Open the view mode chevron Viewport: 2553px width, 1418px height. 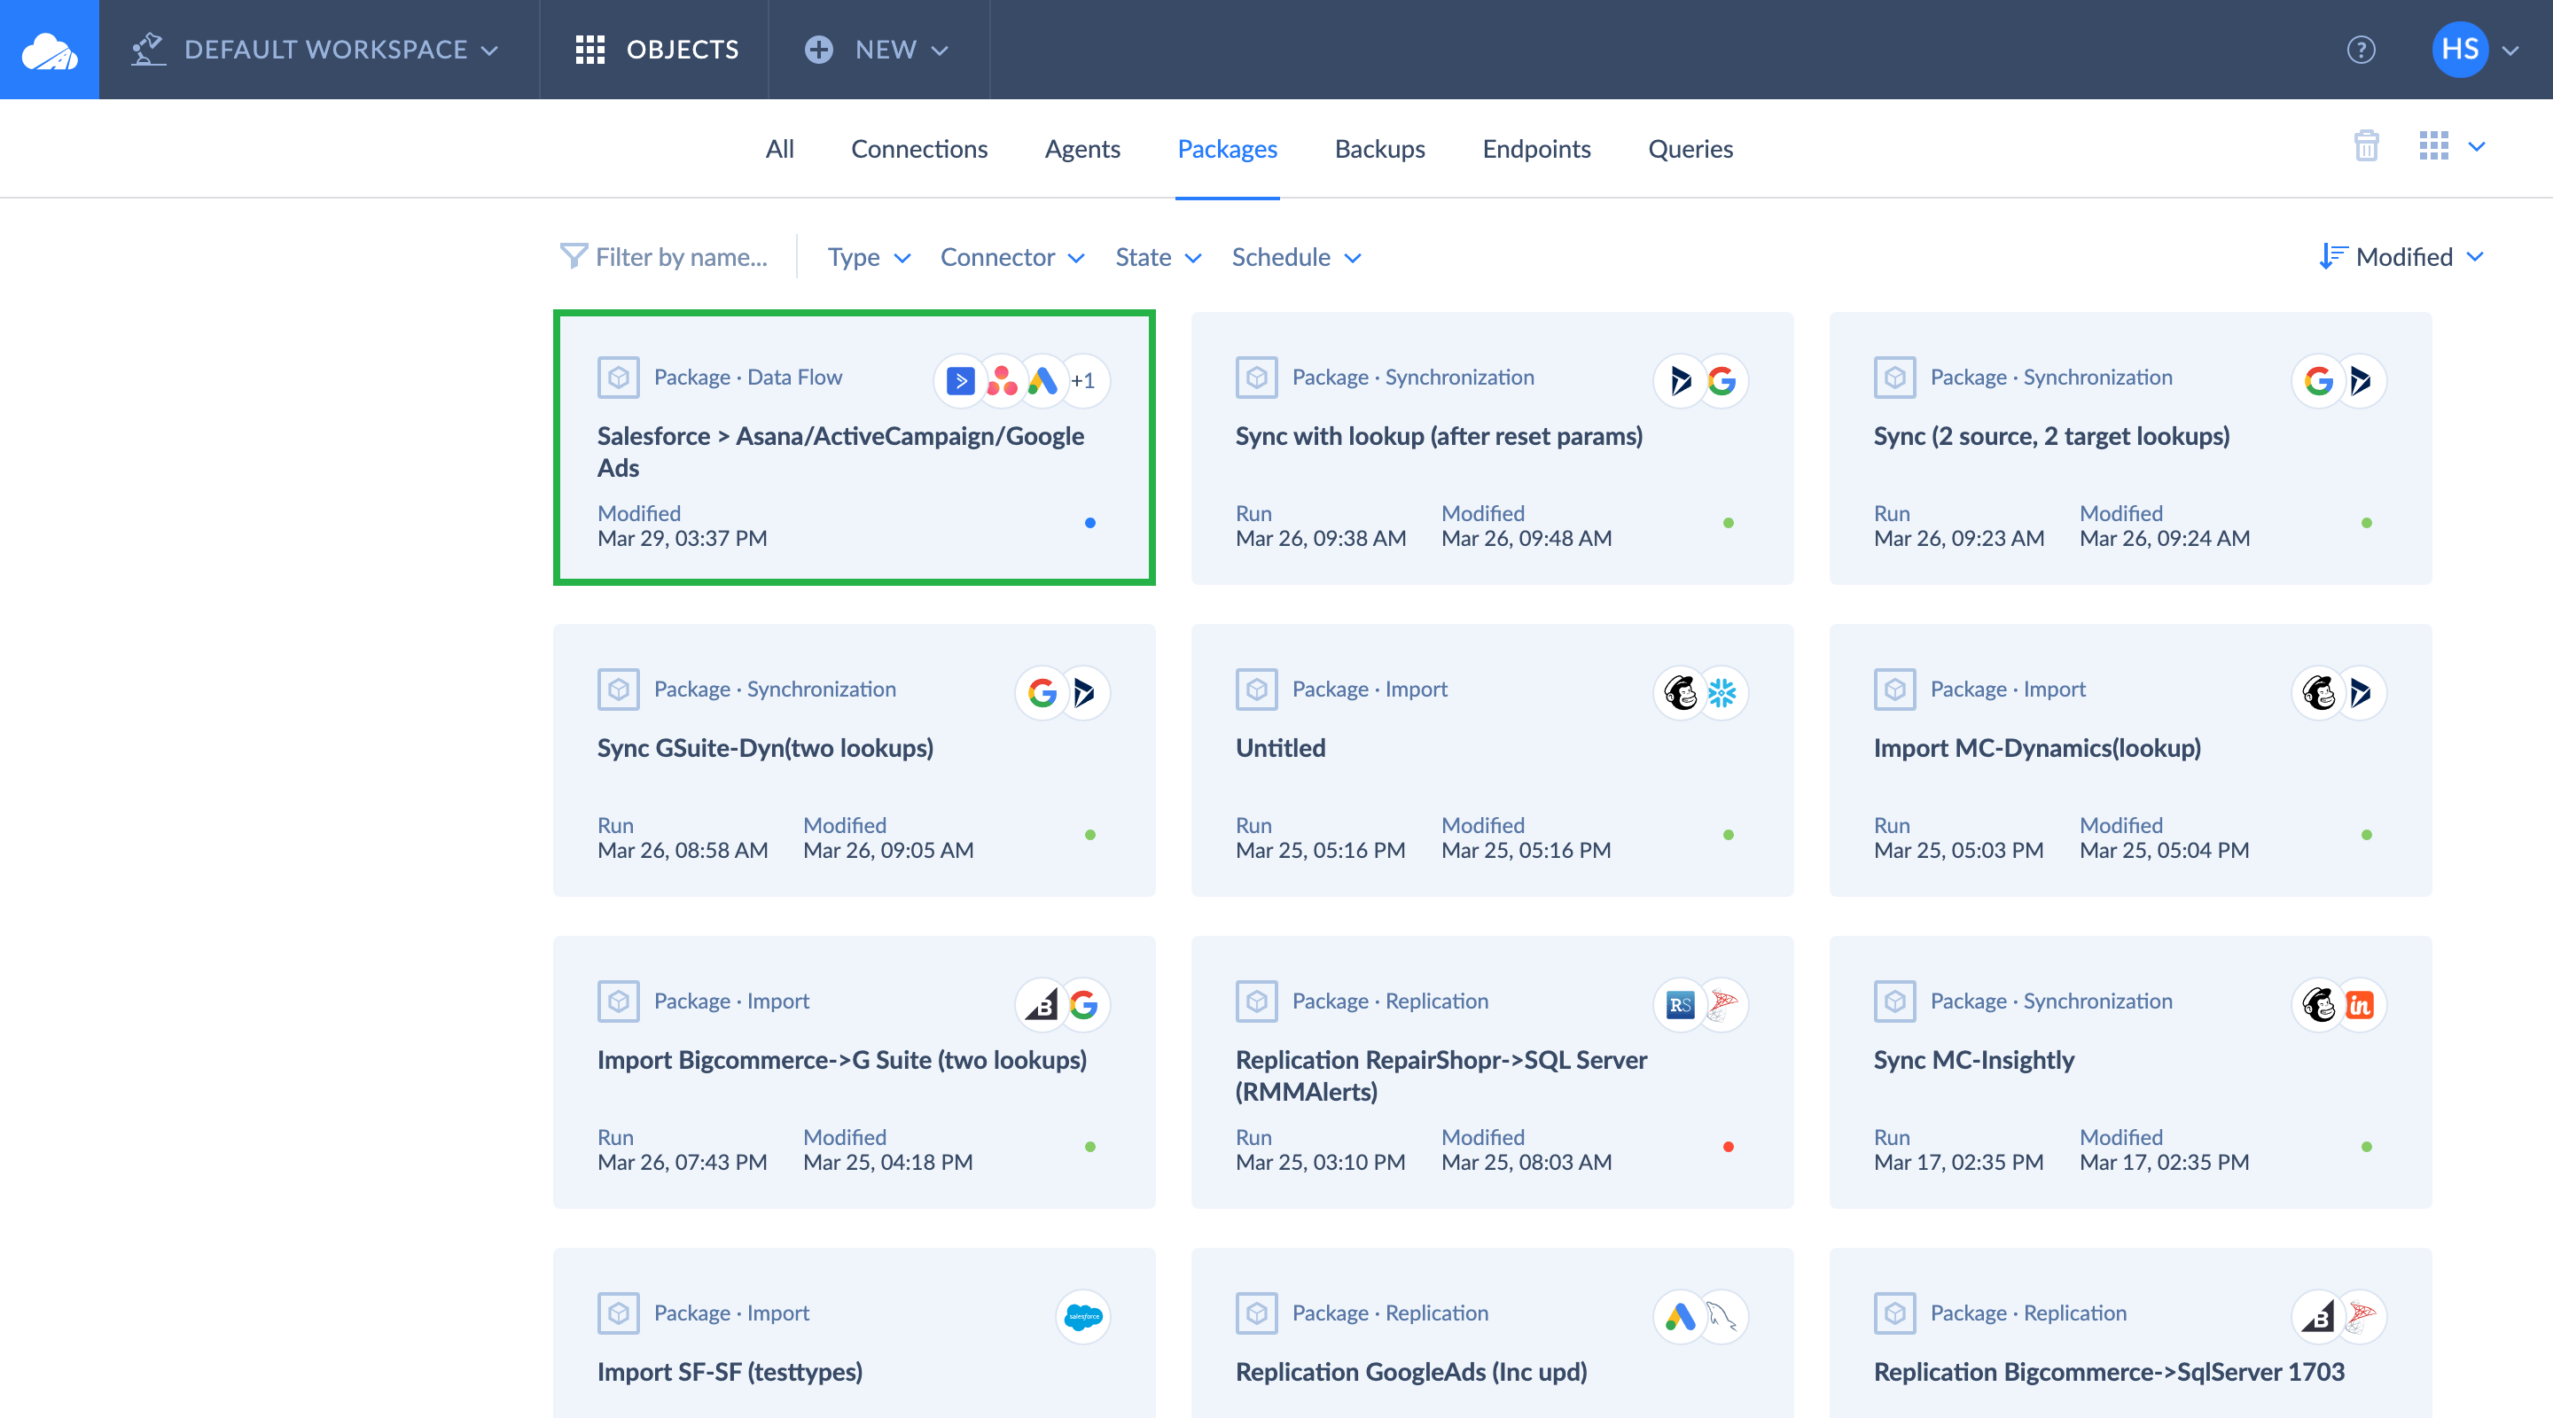pos(2477,146)
